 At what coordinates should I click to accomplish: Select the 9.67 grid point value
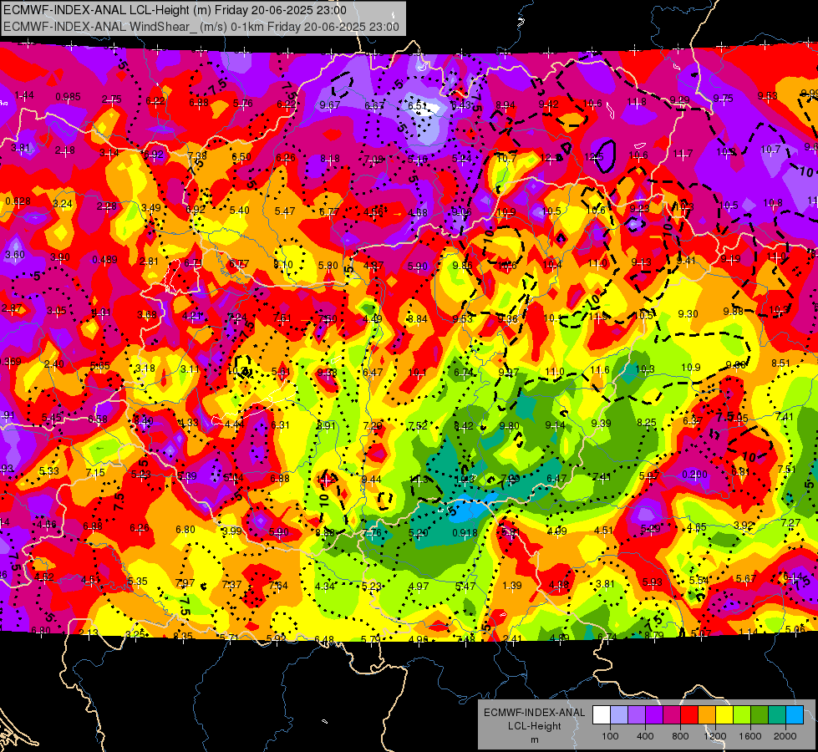(330, 105)
